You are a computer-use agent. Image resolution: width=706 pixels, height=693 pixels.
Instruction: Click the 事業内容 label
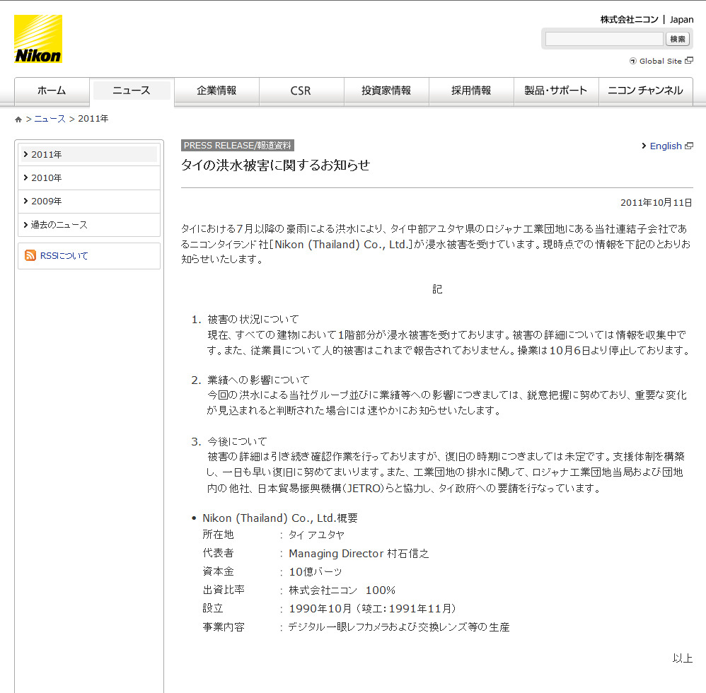tap(224, 627)
